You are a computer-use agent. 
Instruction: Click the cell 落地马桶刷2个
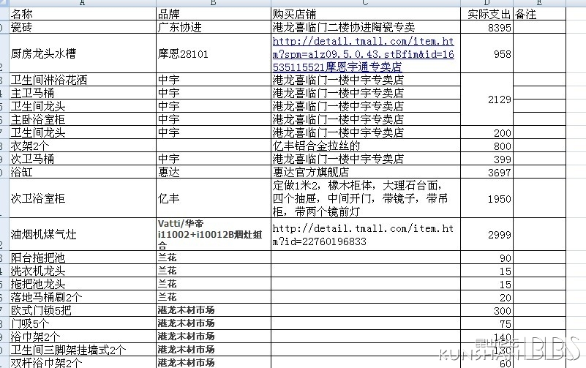(x=82, y=297)
